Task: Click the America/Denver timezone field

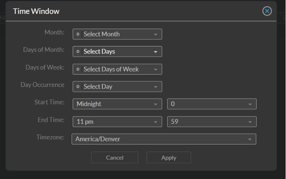Action: pos(159,139)
